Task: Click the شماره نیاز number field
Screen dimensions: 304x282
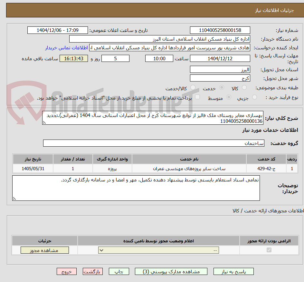Action: (220, 30)
